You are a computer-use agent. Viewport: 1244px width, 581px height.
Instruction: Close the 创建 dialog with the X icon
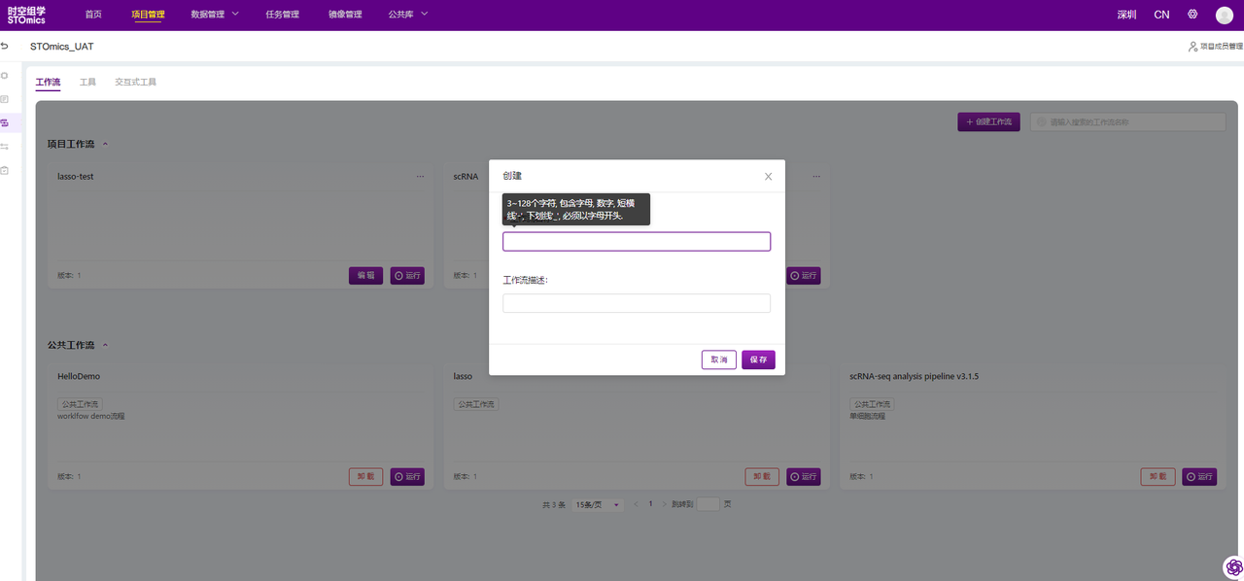768,177
